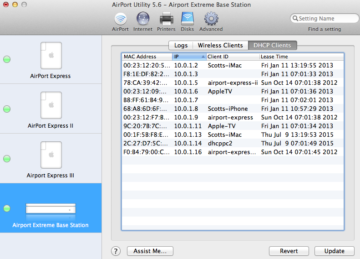This screenshot has width=360, height=259.
Task: Click the Airport Extreme Base Station label
Action: [51, 225]
